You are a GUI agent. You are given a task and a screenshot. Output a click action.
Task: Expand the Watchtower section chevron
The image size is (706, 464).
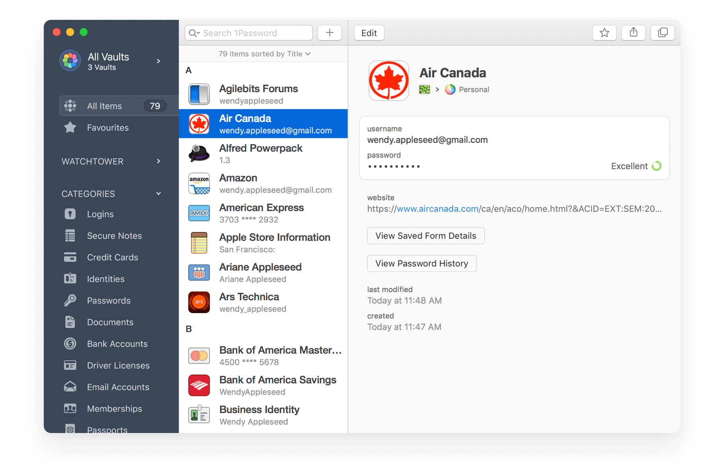coord(158,161)
